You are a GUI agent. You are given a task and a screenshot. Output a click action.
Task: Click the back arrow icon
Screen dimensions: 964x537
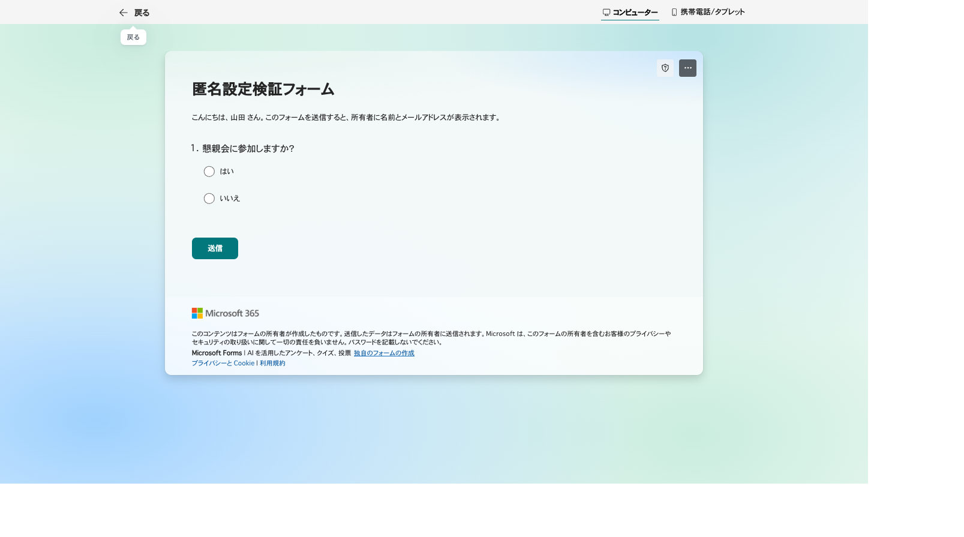(x=124, y=13)
